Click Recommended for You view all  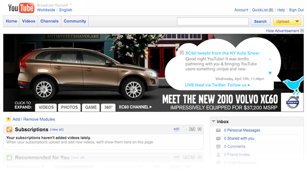click(x=78, y=158)
